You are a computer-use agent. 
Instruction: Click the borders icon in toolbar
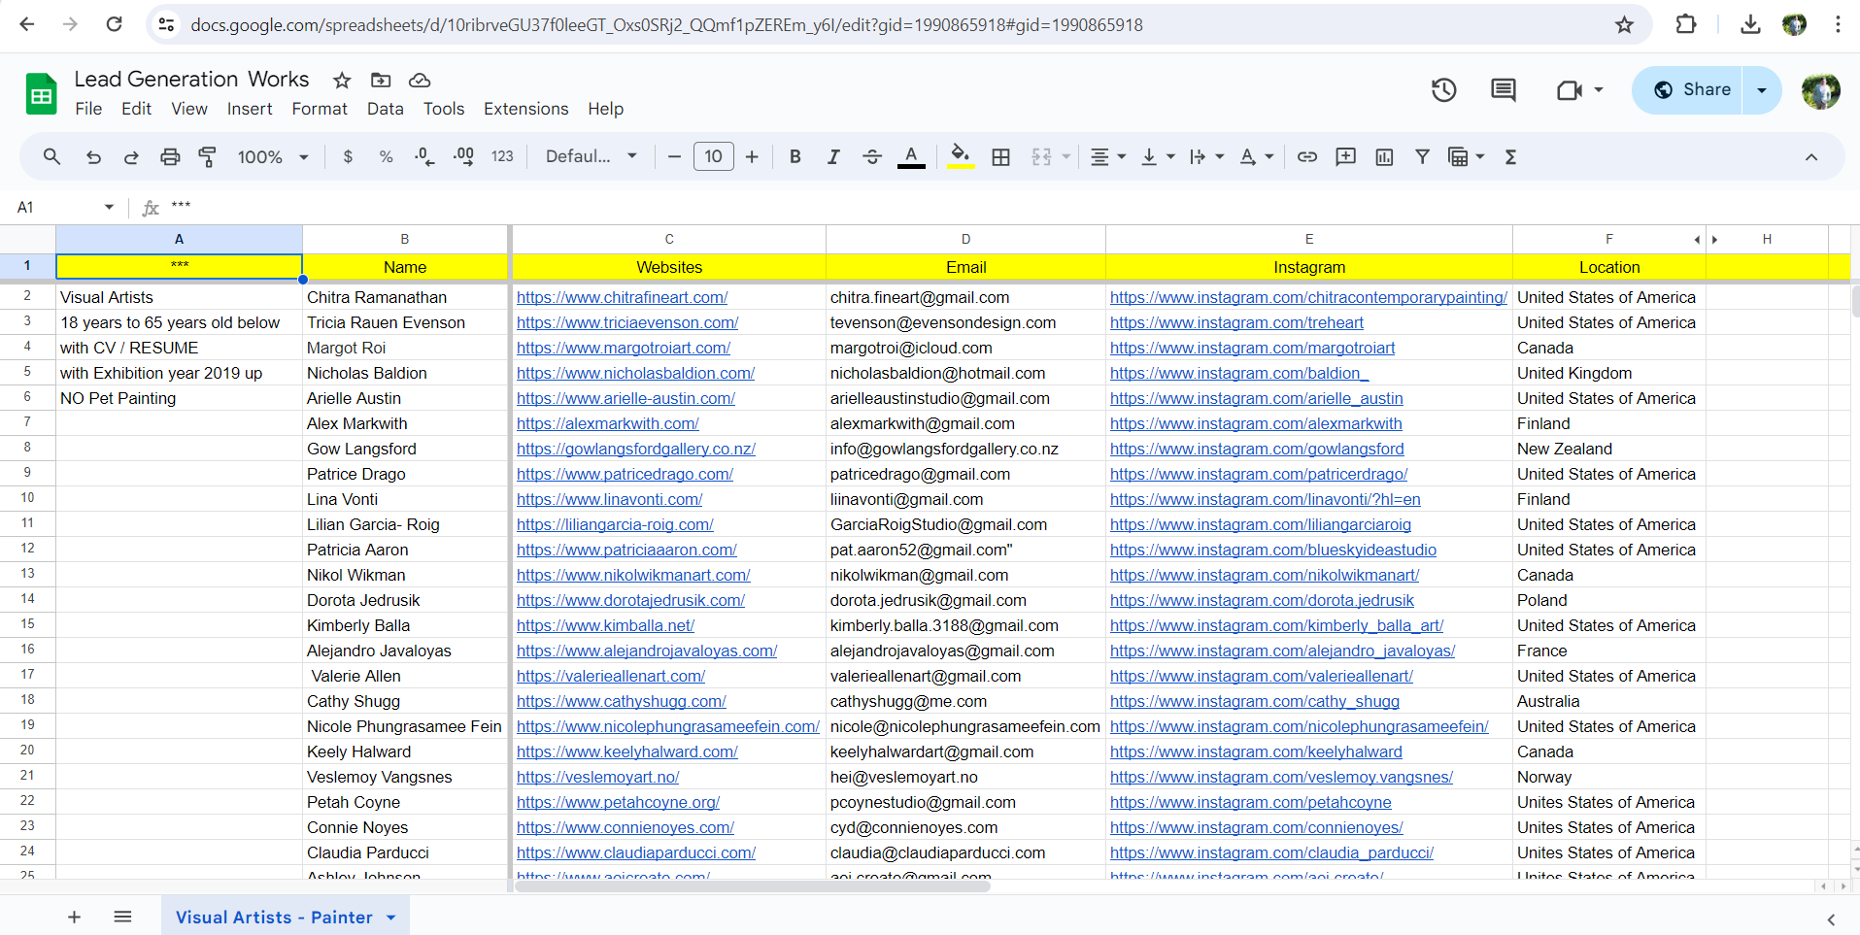click(x=1000, y=157)
